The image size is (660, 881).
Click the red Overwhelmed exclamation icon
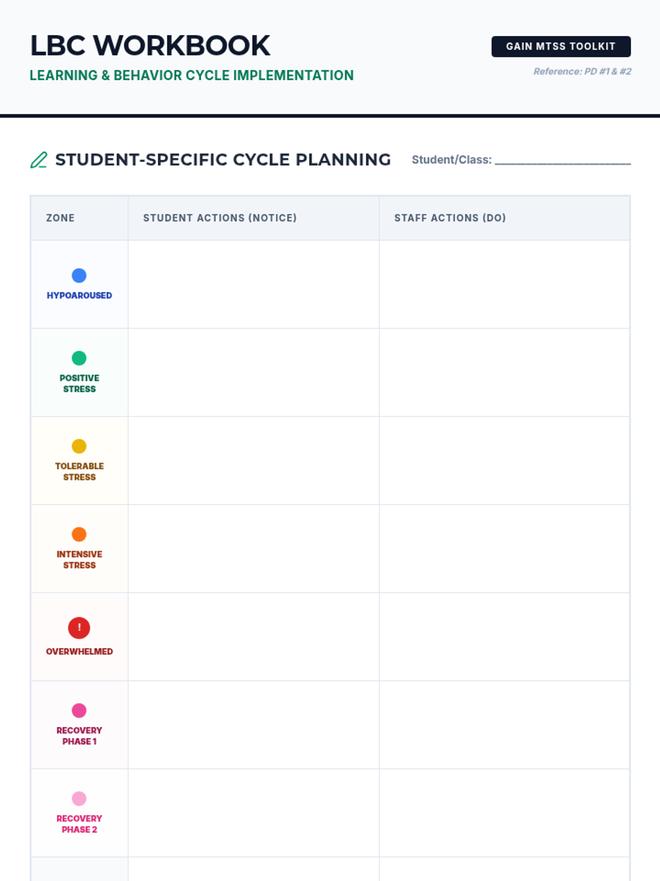[79, 628]
